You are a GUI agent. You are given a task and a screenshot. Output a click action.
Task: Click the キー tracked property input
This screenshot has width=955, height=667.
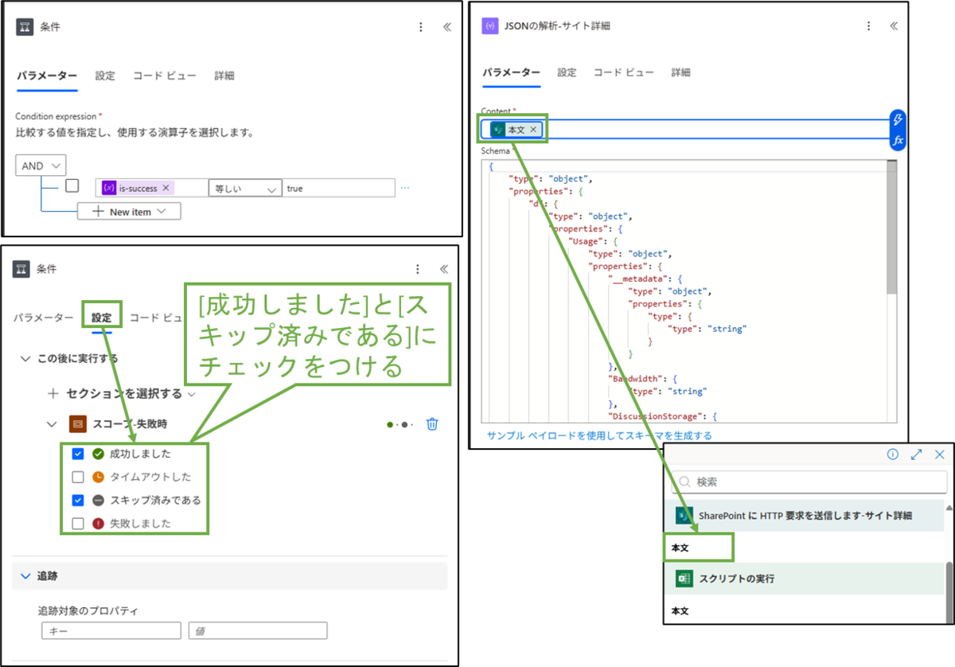(x=111, y=630)
